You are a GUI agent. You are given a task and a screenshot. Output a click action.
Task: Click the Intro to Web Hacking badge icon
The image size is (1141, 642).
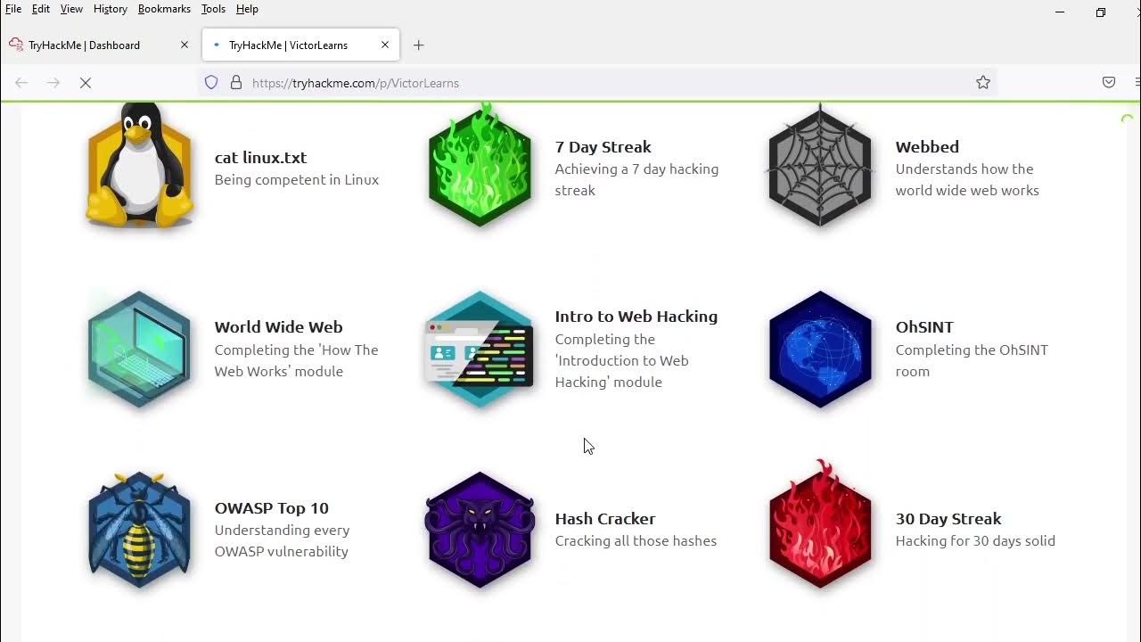click(x=480, y=350)
